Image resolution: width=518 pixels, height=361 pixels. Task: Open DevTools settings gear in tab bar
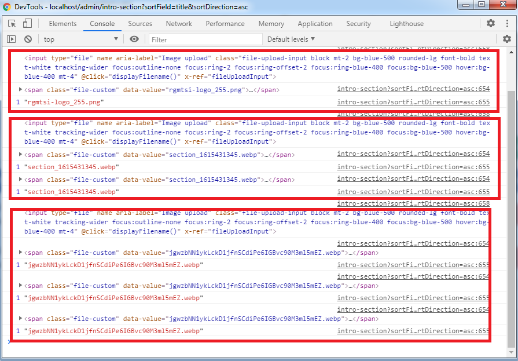click(491, 23)
